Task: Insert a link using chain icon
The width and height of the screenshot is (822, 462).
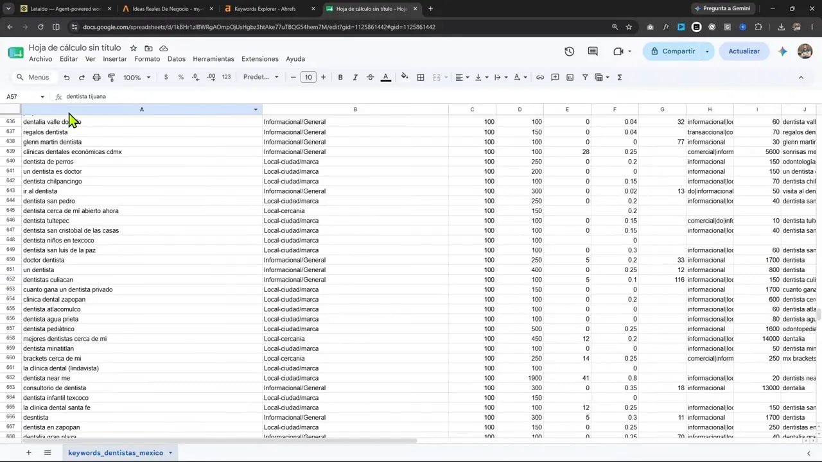Action: (x=540, y=77)
